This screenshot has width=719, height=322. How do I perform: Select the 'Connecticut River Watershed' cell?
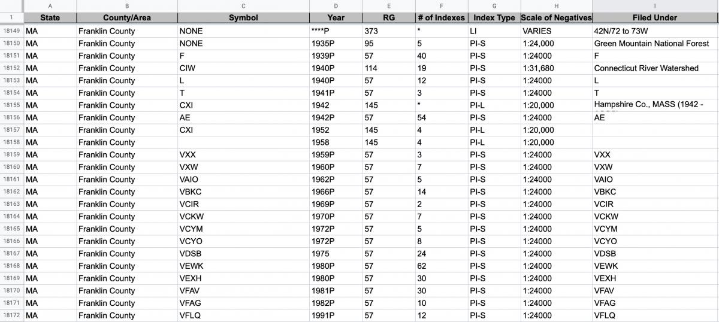(646, 68)
